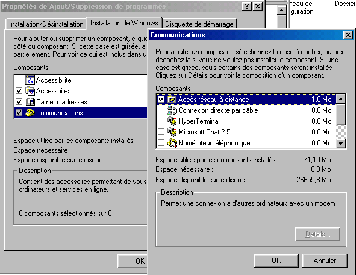Screen dimensions: 356x275
Task: Click the Carnet d'adresses book icon
Action: click(x=30, y=102)
